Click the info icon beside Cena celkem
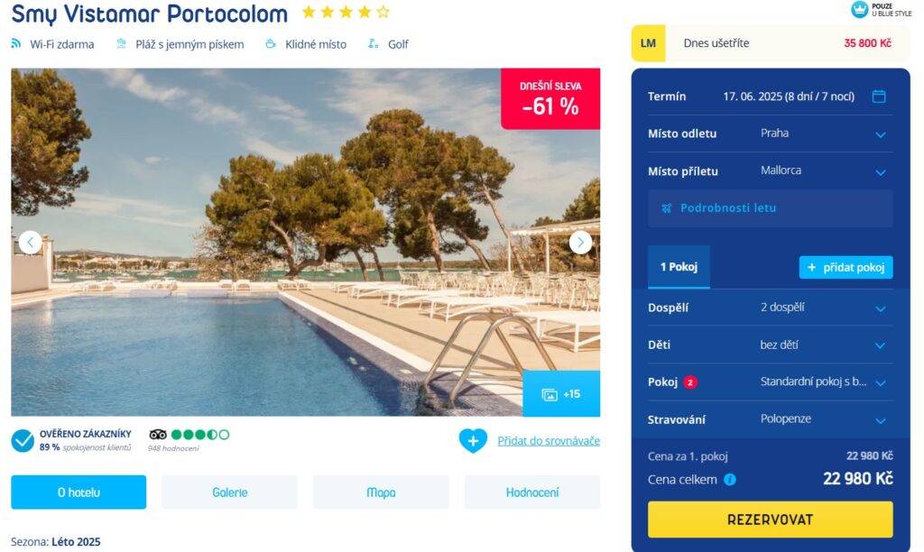 [x=729, y=480]
